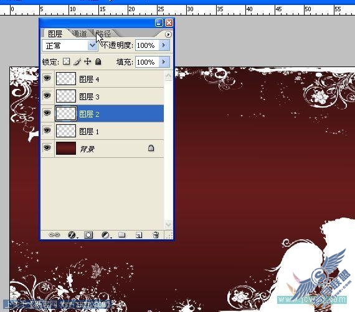Image resolution: width=355 pixels, height=312 pixels.
Task: Click the delete layer trash icon
Action: (x=156, y=235)
